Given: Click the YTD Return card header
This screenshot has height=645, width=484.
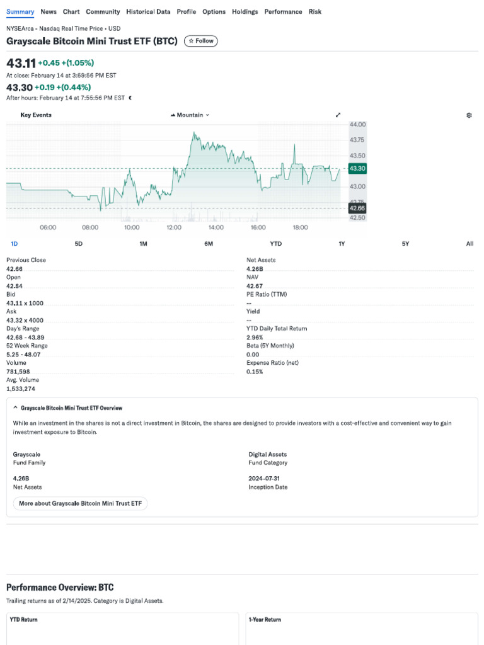Looking at the screenshot, I should click(24, 620).
